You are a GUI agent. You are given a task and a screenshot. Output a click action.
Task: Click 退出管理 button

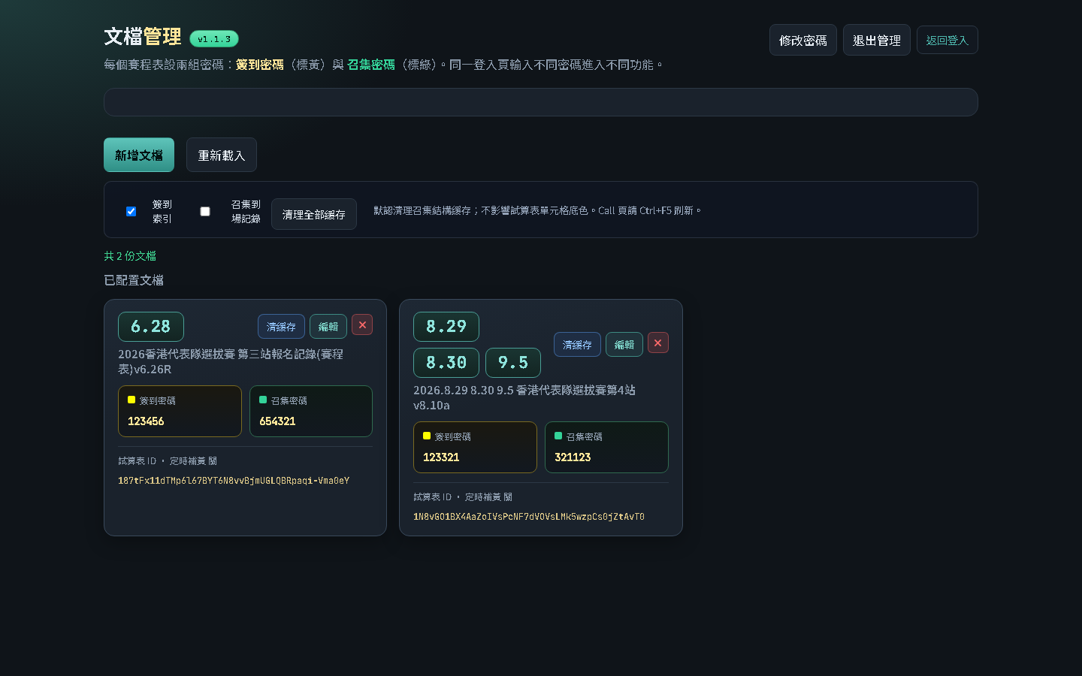tap(877, 40)
